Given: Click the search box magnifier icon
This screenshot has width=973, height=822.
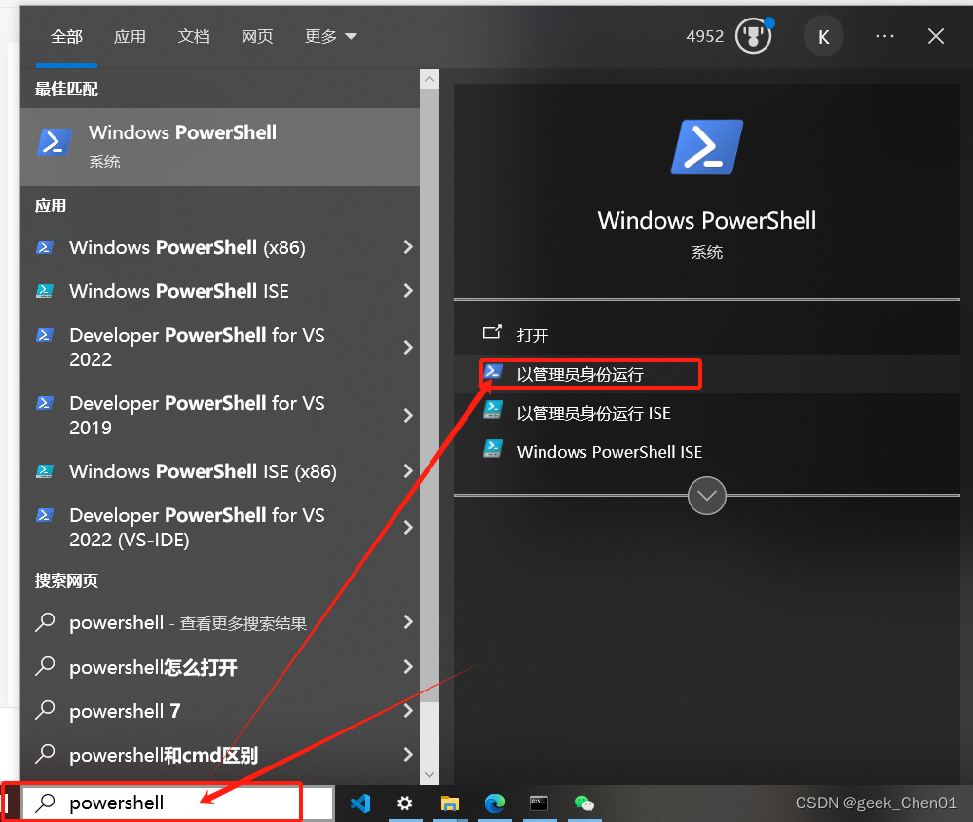Looking at the screenshot, I should pos(46,803).
